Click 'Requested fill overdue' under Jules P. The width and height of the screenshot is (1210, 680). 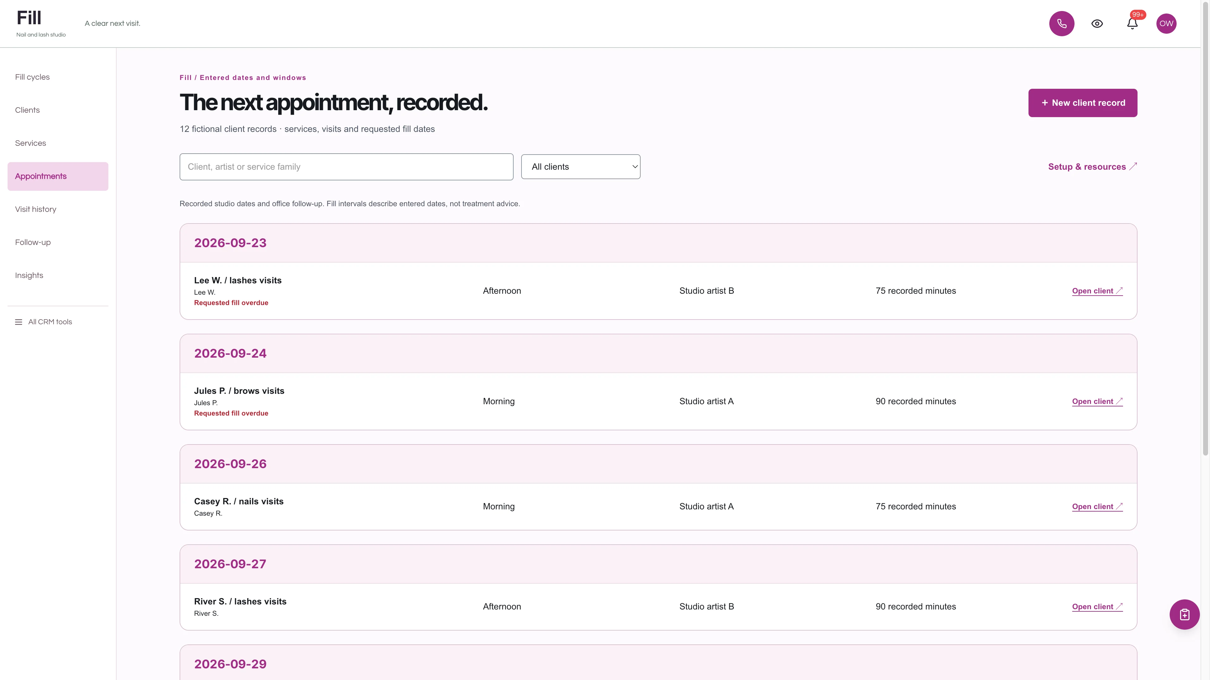[231, 413]
